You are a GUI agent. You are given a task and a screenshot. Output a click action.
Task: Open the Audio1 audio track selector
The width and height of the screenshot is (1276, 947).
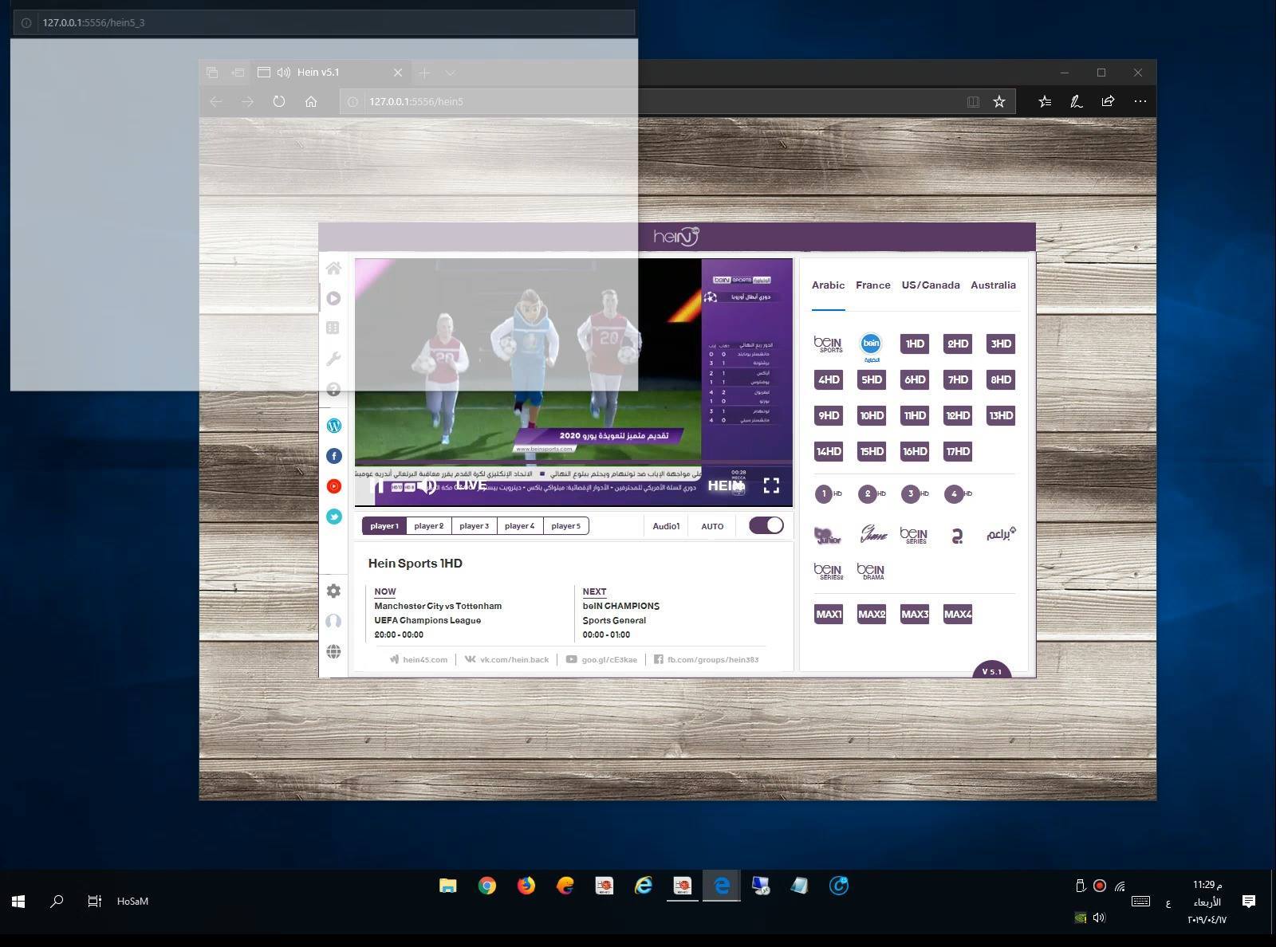tap(666, 526)
